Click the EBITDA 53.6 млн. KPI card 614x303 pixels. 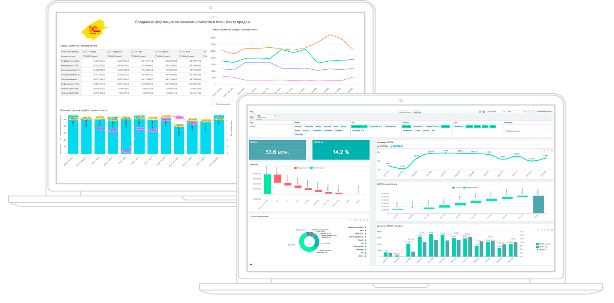point(277,150)
